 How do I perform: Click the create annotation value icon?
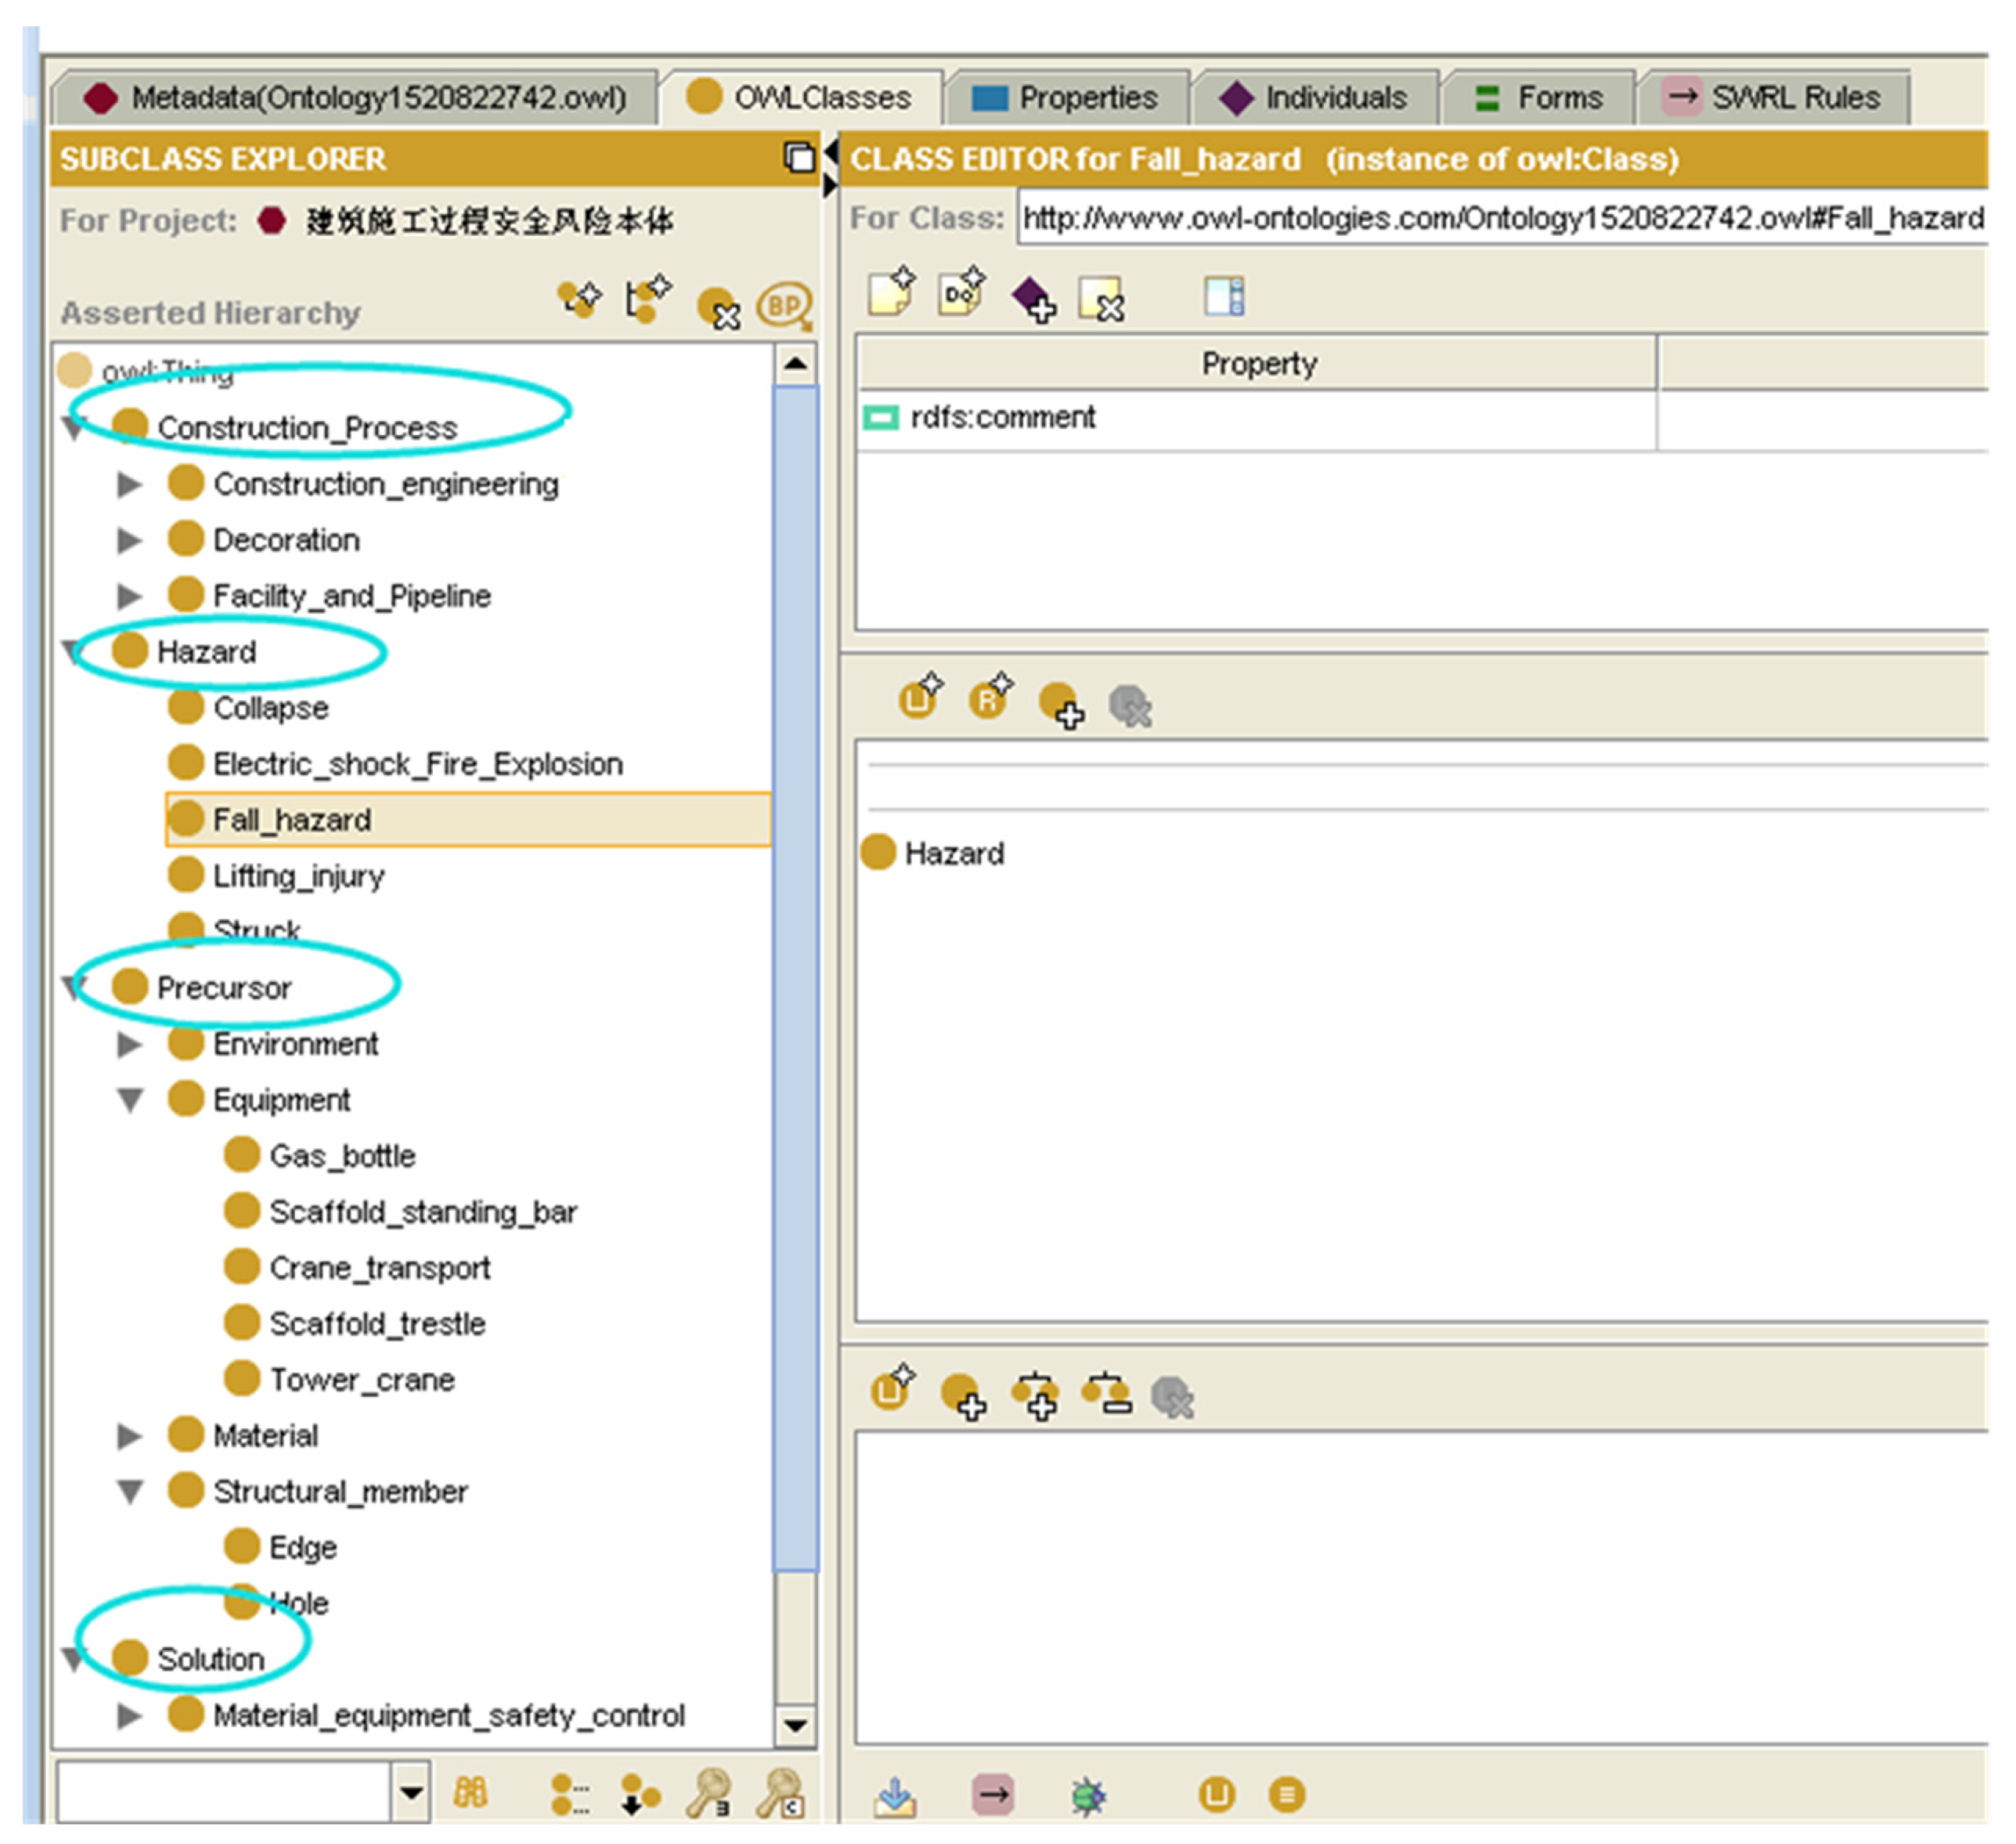891,294
